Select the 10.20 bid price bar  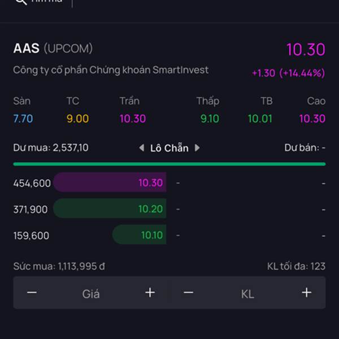click(x=110, y=208)
